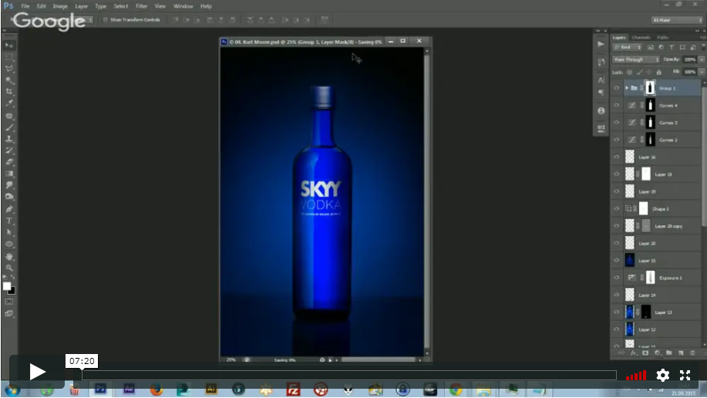707x398 pixels.
Task: Open the File menu
Action: 25,6
